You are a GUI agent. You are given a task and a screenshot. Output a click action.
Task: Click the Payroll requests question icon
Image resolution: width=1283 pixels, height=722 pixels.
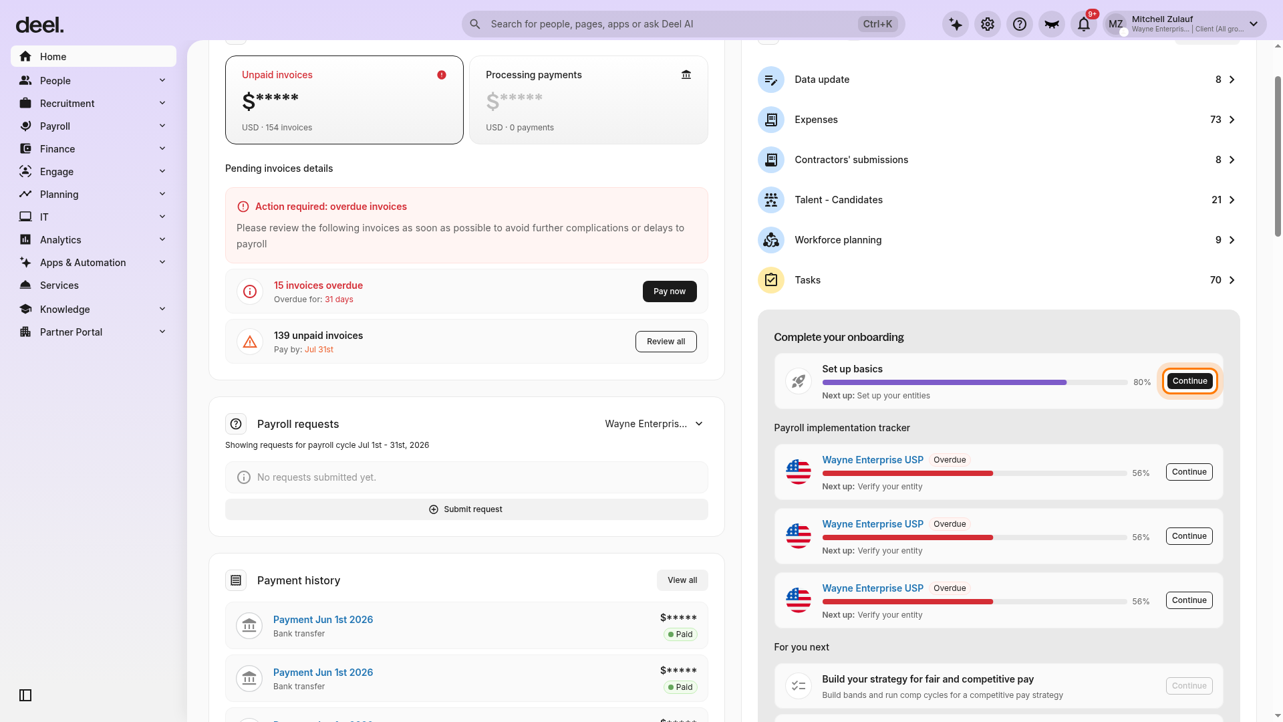point(236,424)
